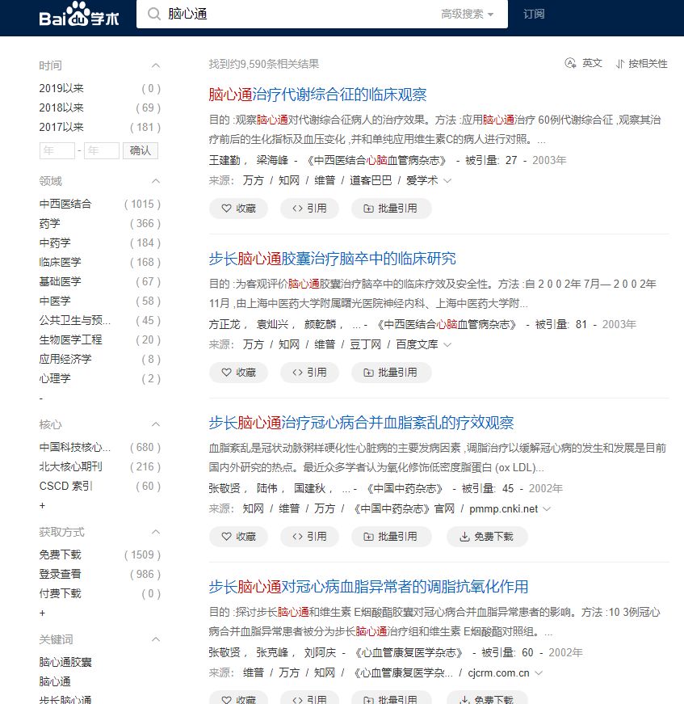
Task: Collapse the 获取方式 filter section
Action: tap(156, 532)
